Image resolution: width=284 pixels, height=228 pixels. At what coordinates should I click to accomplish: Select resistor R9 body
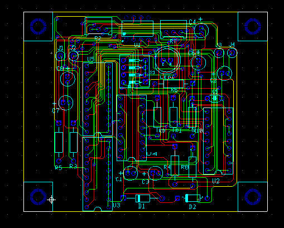[157, 117]
